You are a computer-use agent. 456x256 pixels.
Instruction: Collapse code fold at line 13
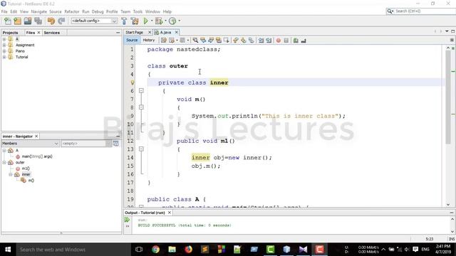click(141, 149)
